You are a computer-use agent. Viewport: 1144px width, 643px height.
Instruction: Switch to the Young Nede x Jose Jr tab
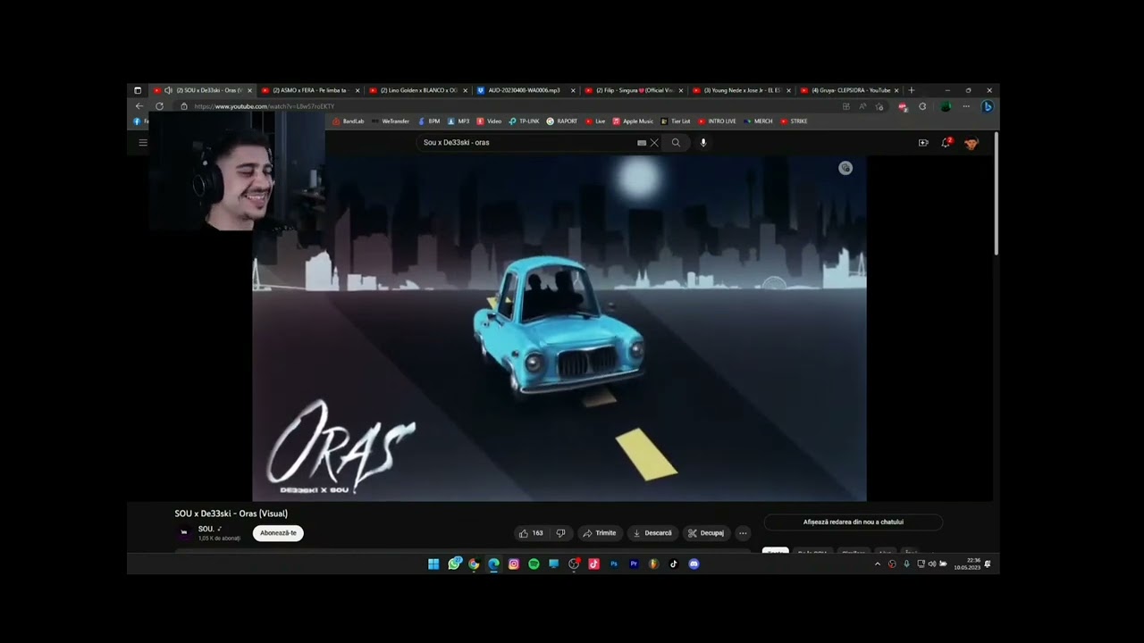tap(741, 90)
